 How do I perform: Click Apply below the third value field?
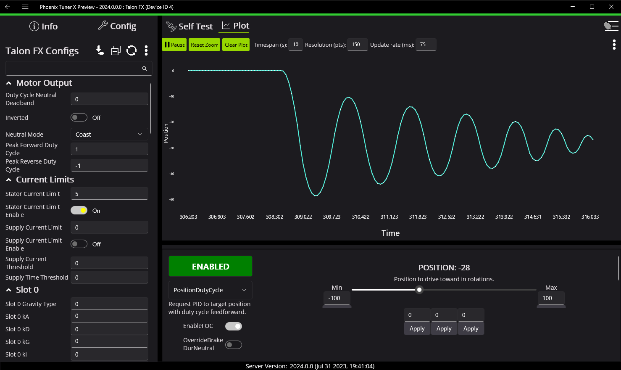(471, 328)
